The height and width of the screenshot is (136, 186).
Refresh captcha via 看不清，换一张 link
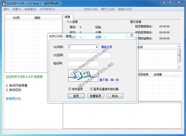point(109,80)
